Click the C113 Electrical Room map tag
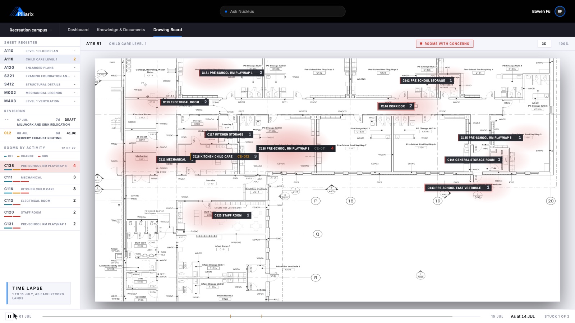Image resolution: width=575 pixels, height=323 pixels. (184, 102)
